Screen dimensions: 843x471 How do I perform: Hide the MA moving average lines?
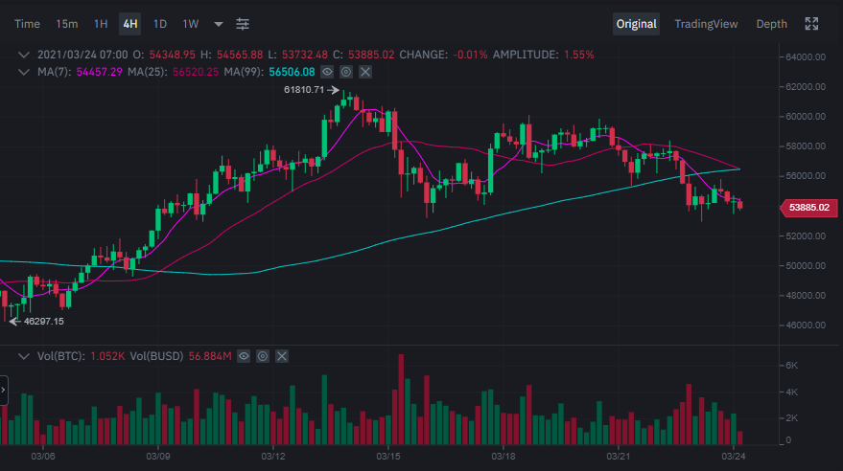328,72
